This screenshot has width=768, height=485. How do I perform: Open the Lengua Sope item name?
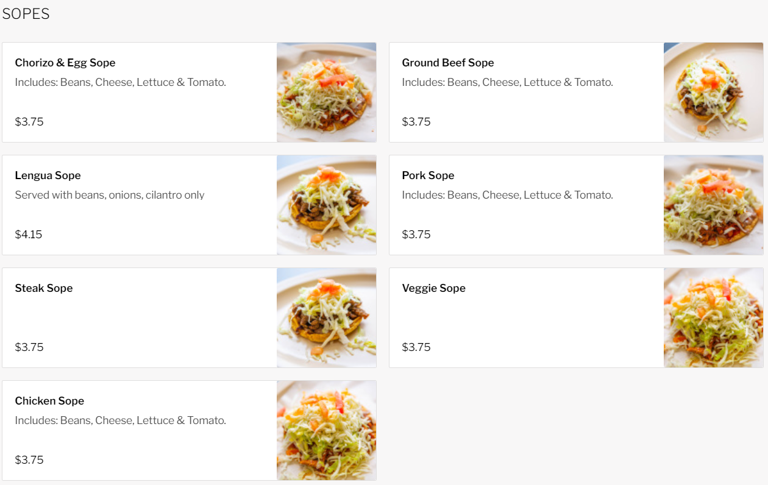pyautogui.click(x=48, y=175)
